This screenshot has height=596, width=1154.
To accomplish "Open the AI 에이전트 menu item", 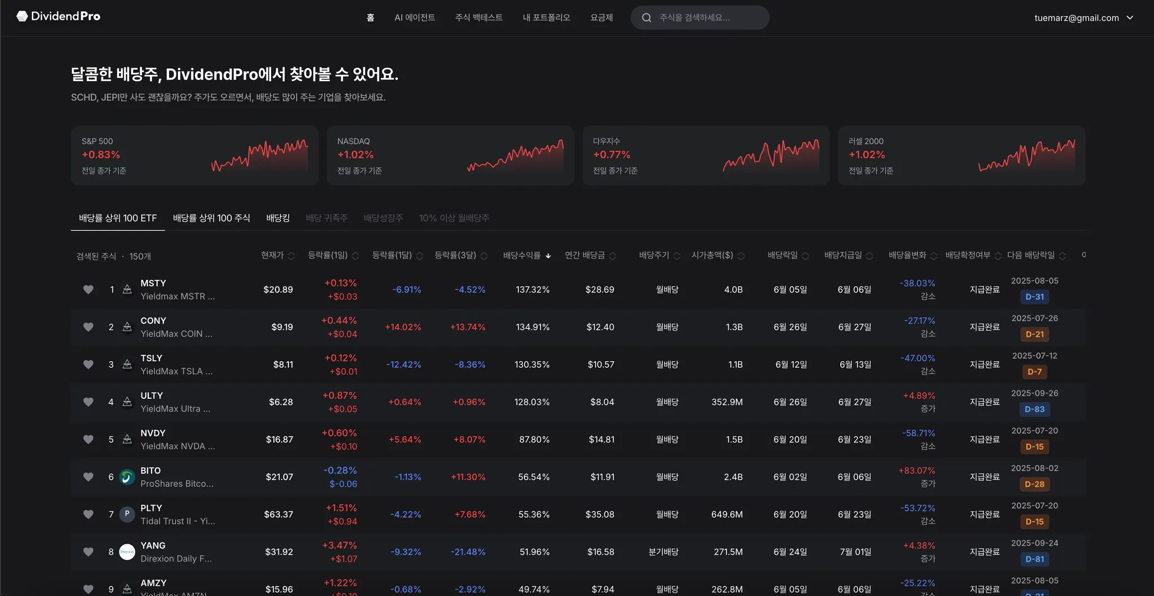I will pos(415,18).
